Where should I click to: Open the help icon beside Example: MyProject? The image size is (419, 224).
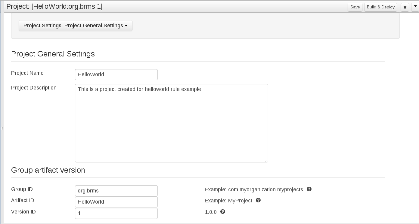258,200
